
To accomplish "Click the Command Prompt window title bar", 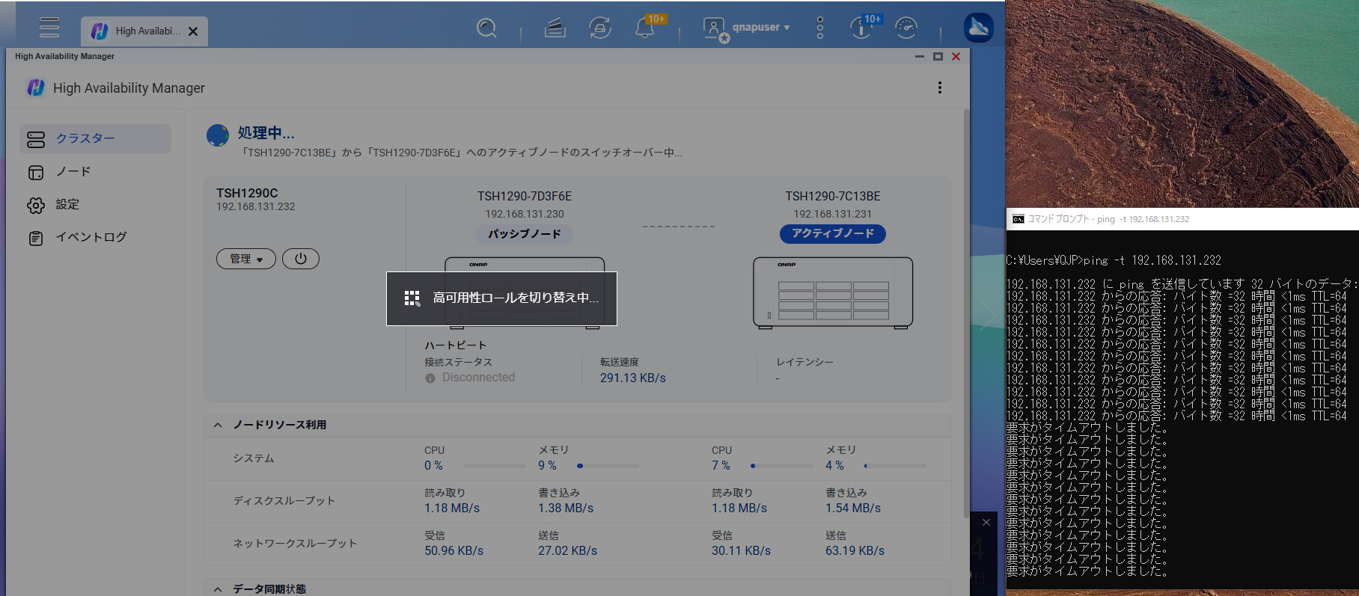I will tap(1182, 219).
